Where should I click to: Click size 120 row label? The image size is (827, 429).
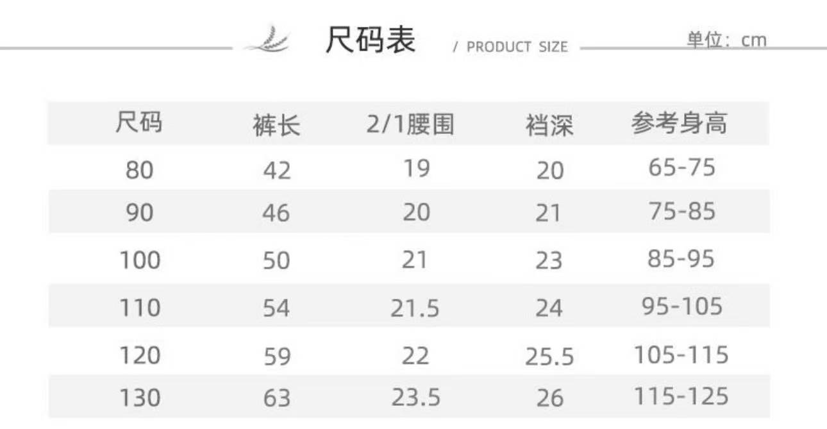140,355
